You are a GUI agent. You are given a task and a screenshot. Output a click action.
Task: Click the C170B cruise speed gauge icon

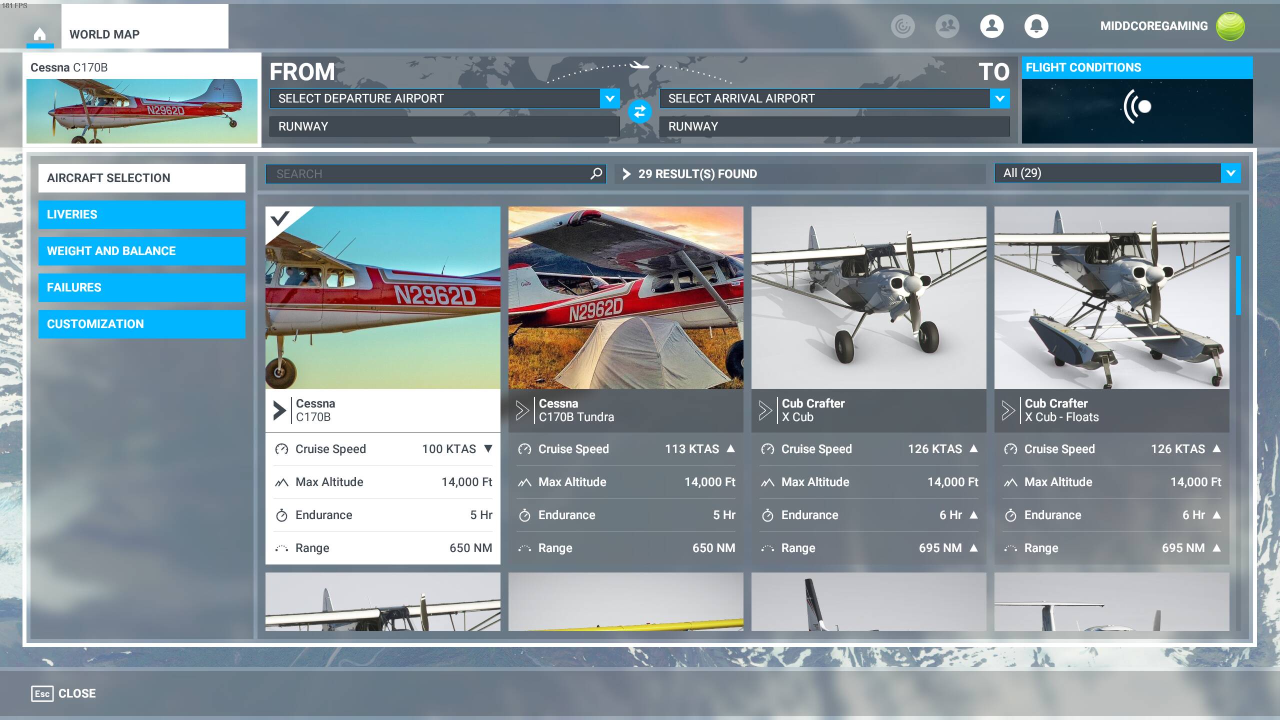pos(281,449)
